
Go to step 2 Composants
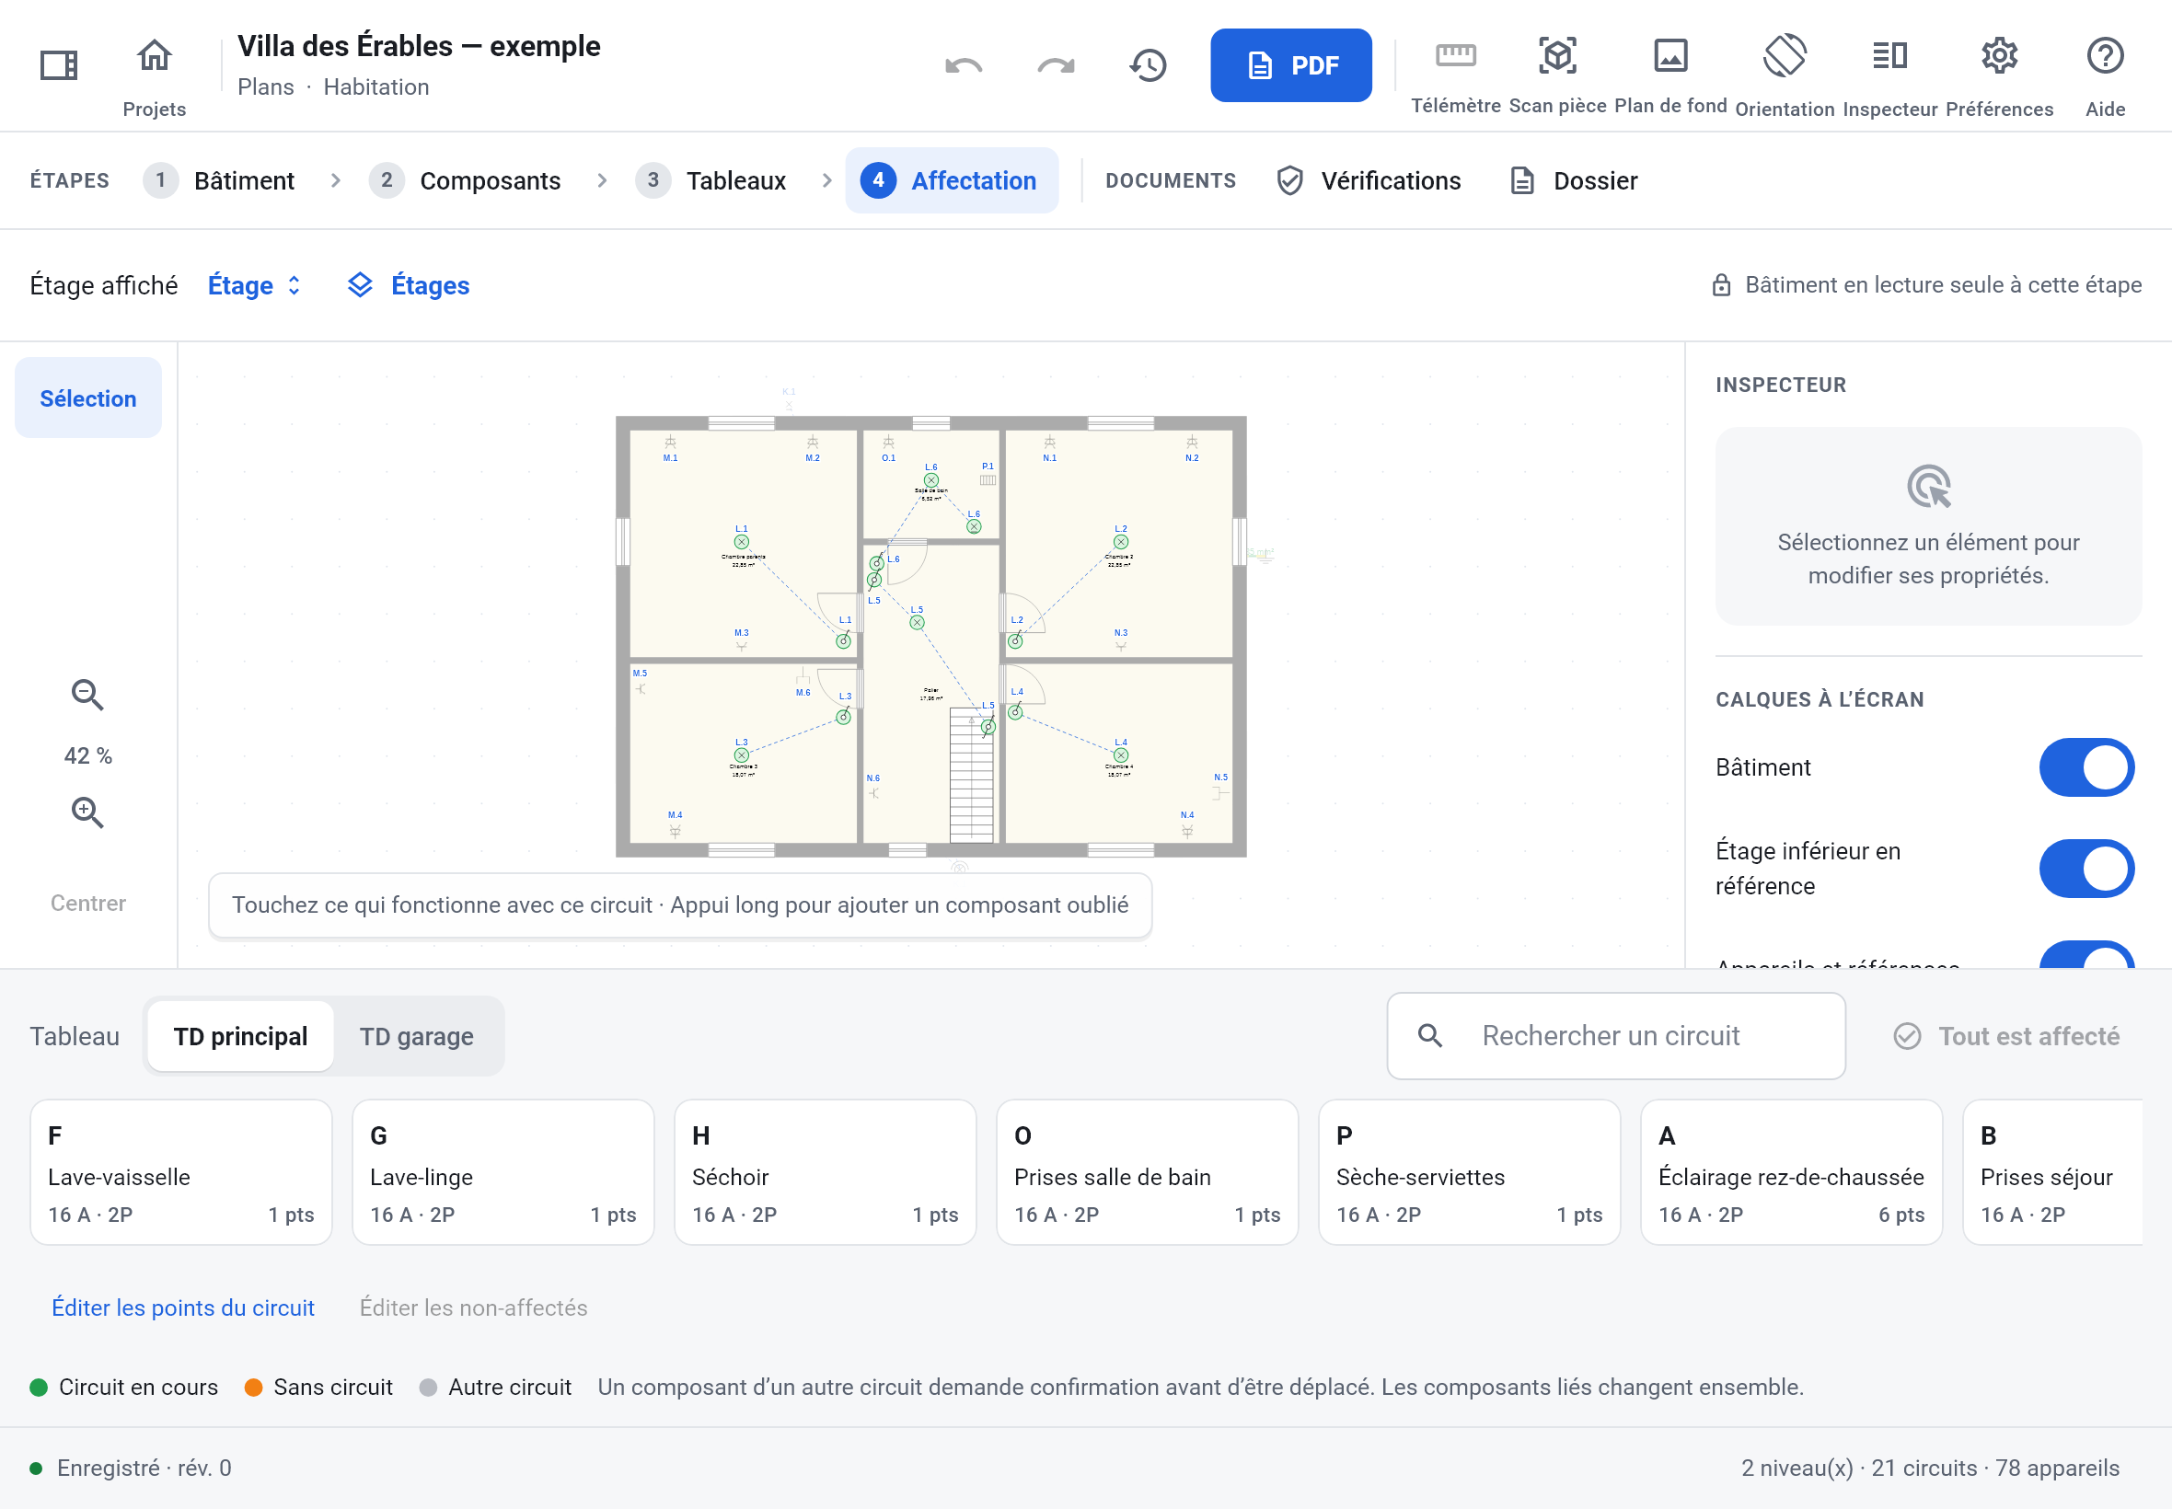465,180
